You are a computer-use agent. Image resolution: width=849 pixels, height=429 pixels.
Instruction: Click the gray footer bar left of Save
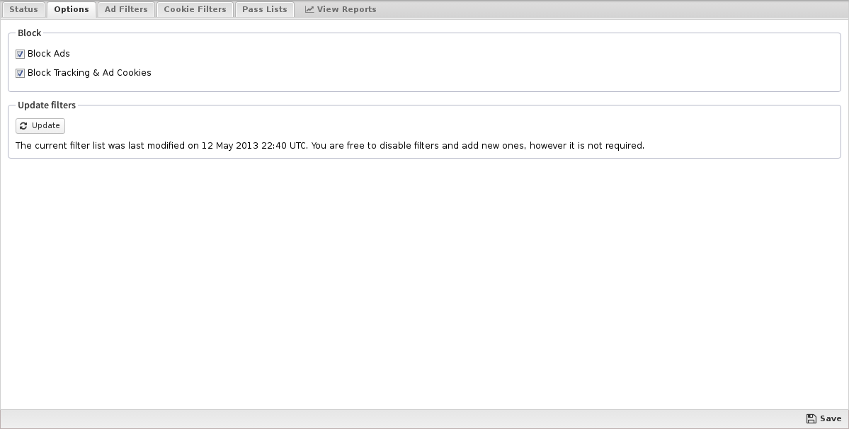click(397, 418)
